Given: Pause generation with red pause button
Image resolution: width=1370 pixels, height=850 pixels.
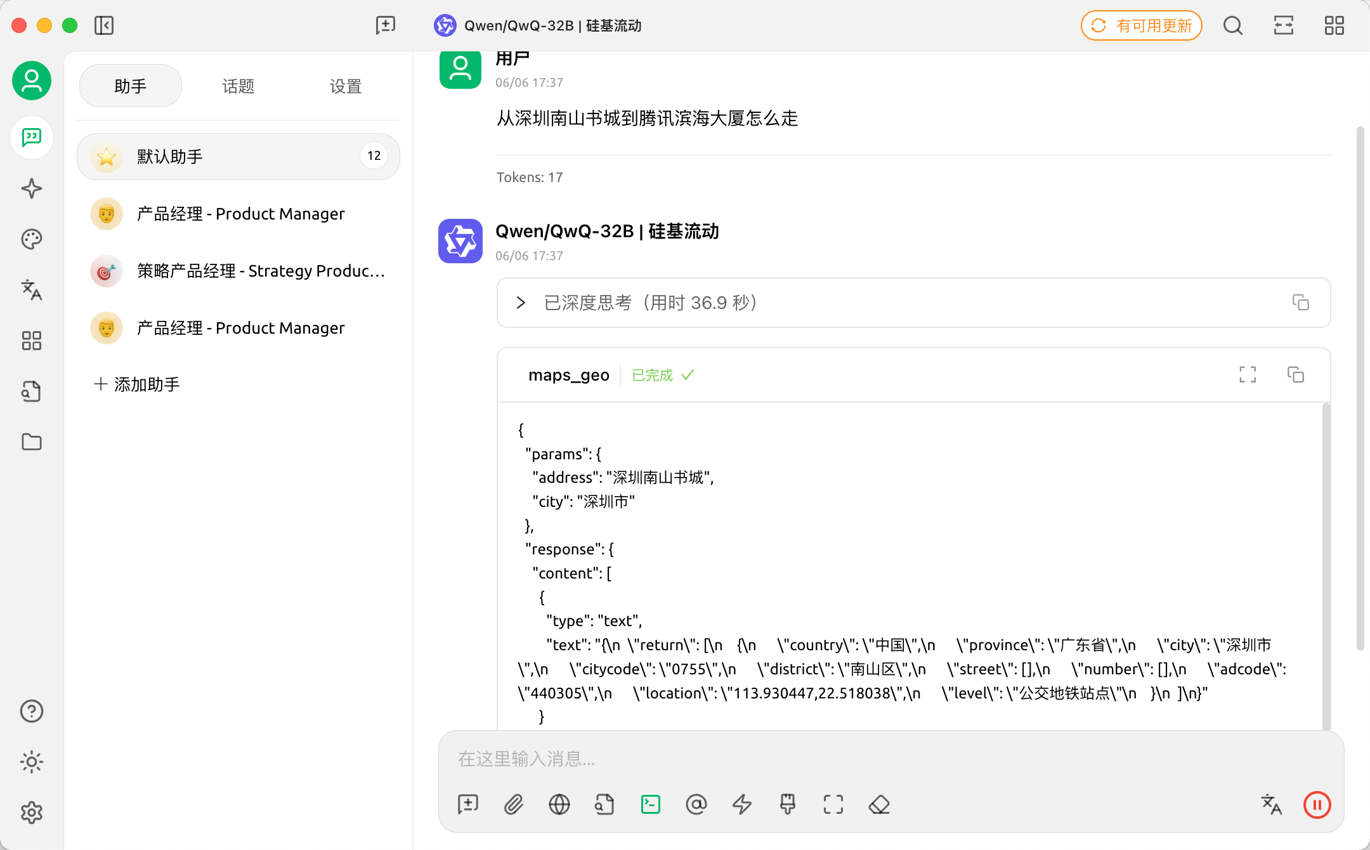Looking at the screenshot, I should coord(1317,804).
